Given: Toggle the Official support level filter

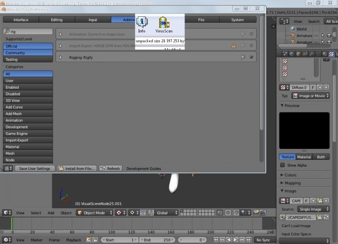Looking at the screenshot, I should (x=28, y=46).
